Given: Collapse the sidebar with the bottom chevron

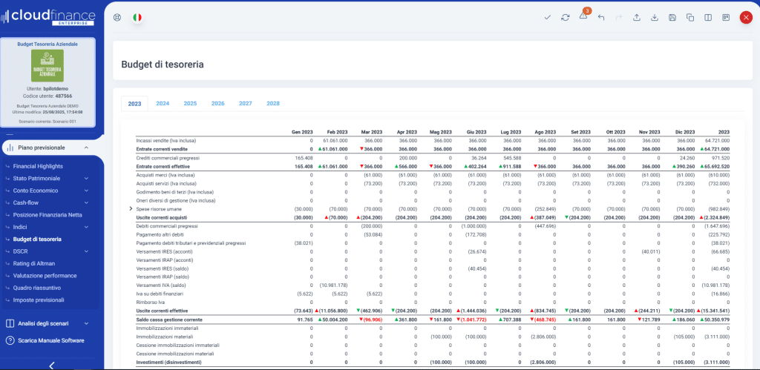Looking at the screenshot, I should pos(52,365).
